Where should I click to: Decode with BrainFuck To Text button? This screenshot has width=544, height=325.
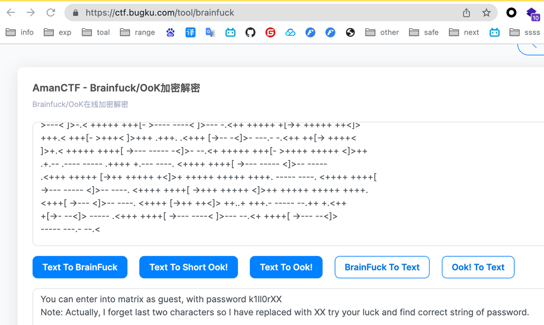[382, 267]
